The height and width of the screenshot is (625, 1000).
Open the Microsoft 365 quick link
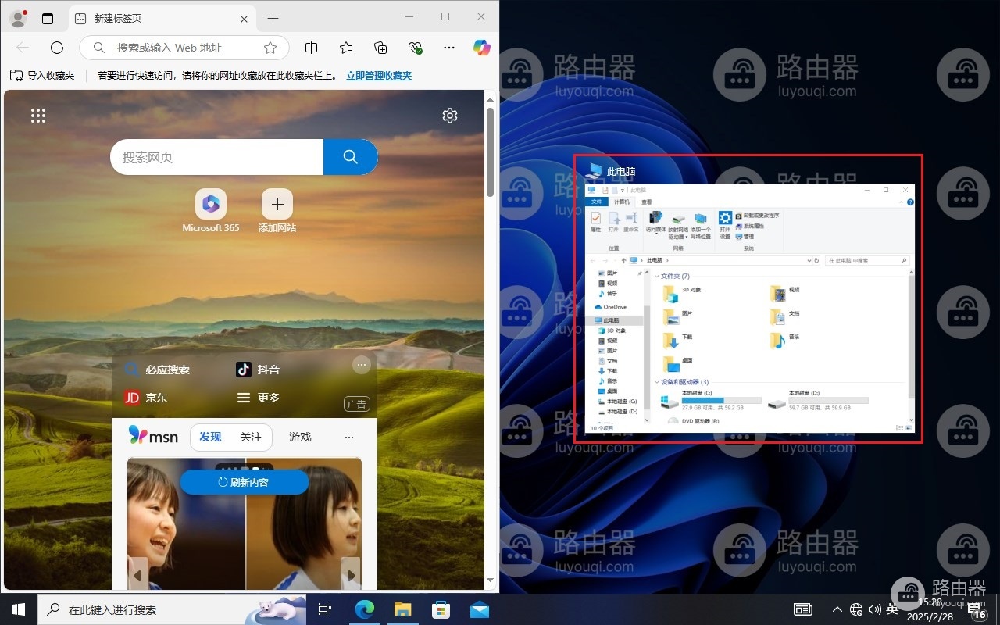pos(211,210)
